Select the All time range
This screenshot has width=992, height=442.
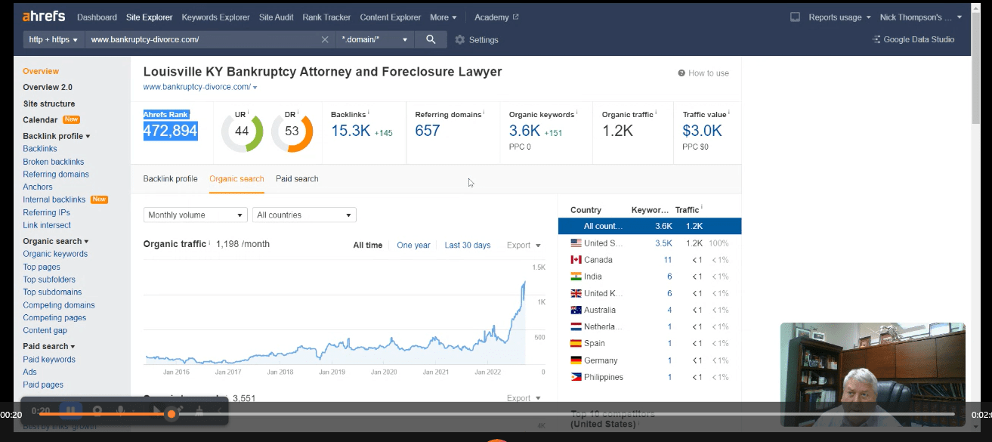coord(368,245)
